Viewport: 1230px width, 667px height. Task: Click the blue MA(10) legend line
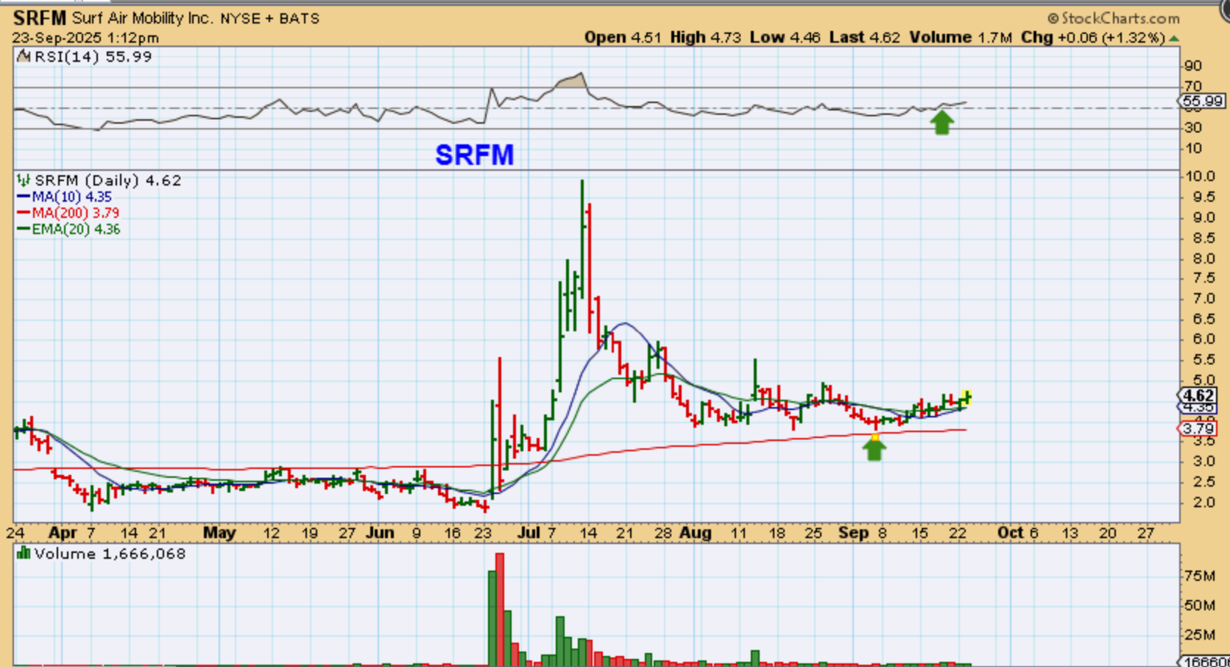pos(24,197)
